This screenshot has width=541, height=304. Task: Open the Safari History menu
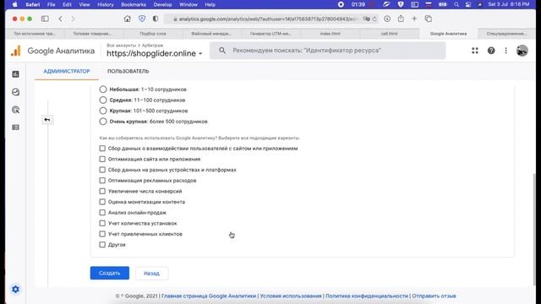click(105, 4)
